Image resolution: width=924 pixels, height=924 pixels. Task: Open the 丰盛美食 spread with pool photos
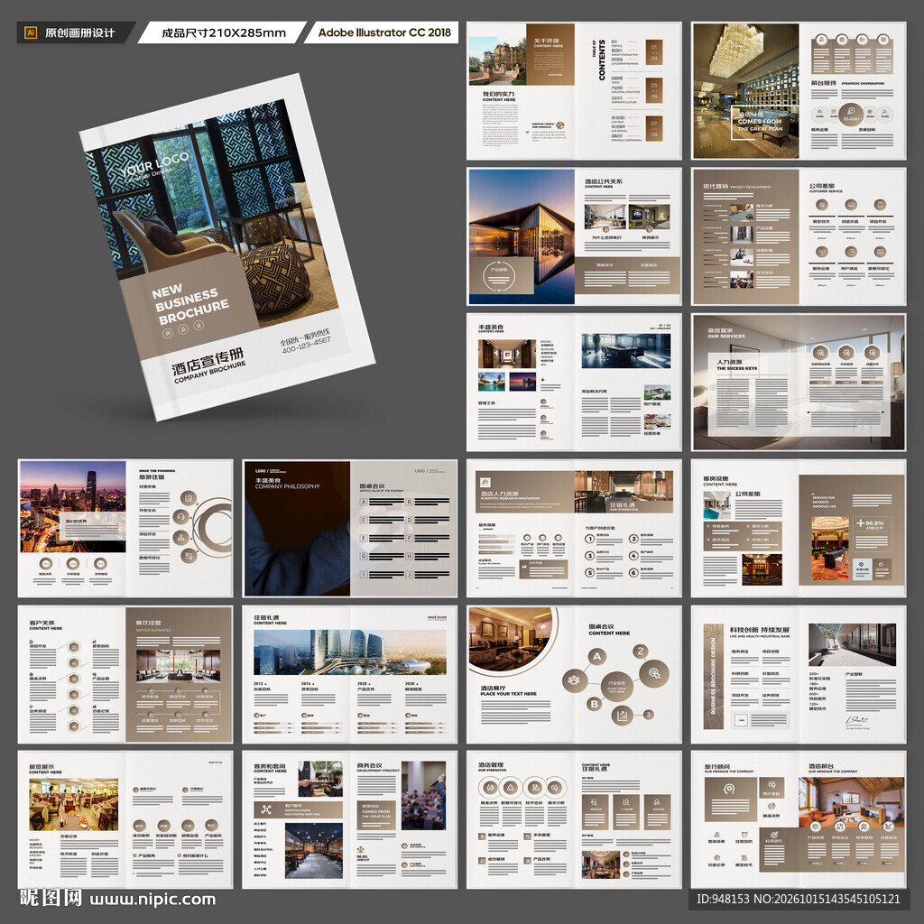click(x=574, y=383)
